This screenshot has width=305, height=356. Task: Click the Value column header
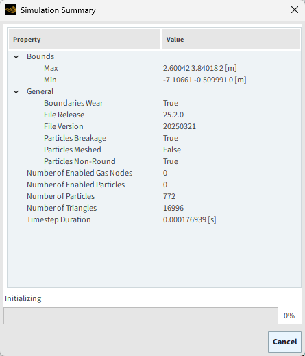231,40
